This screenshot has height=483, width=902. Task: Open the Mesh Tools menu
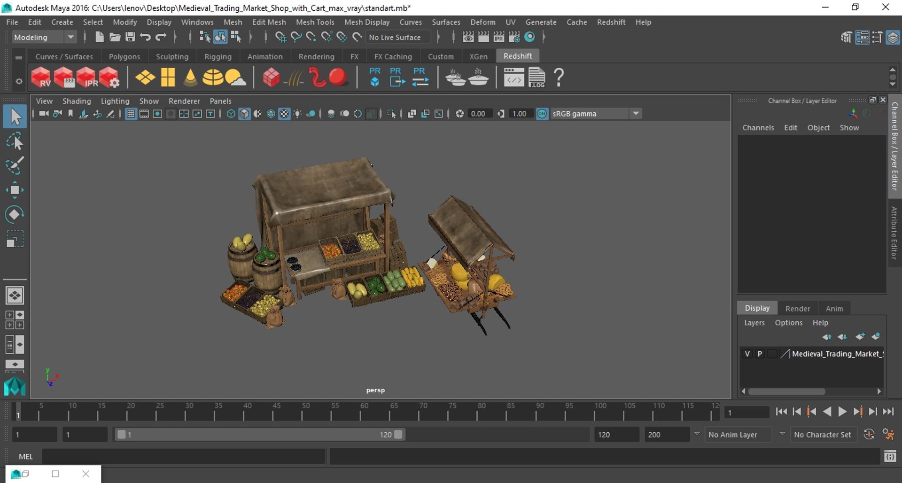click(x=315, y=22)
